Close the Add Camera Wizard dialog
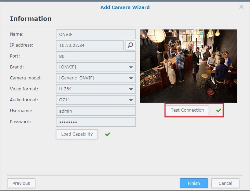Viewport: 250px width, 191px height. coord(241,7)
